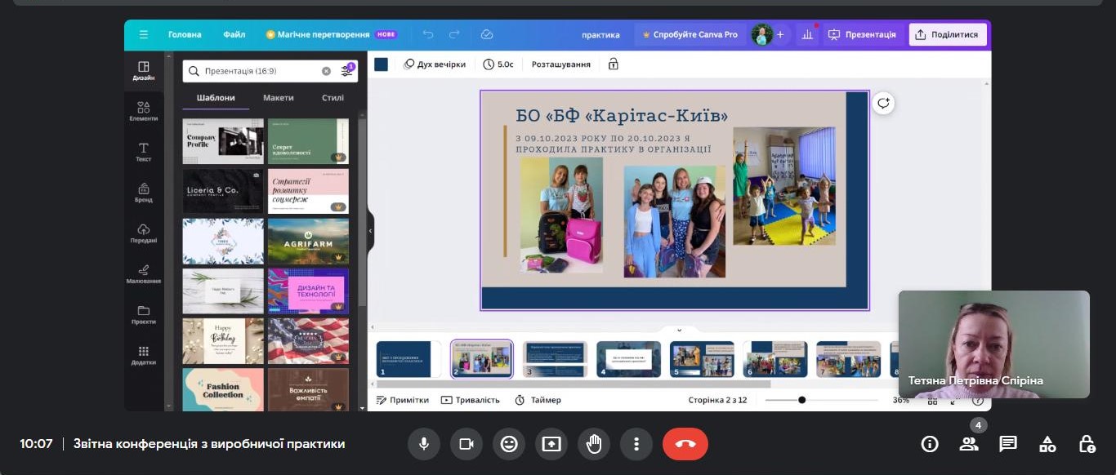
Task: Open the Передані uploads panel
Action: click(143, 233)
